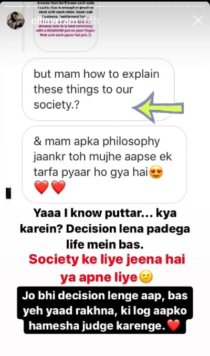Tap the 'Yaaa I know puttar' caption text
The width and height of the screenshot is (210, 356).
105,229
